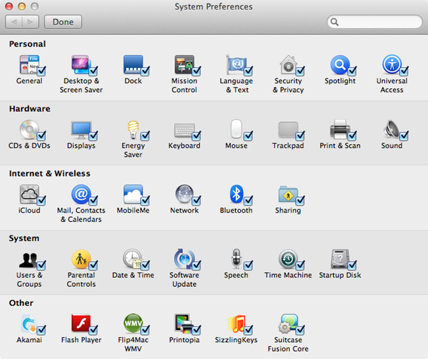The image size is (428, 359).
Task: Select the Spotlight magnifier icon
Action: pyautogui.click(x=340, y=64)
